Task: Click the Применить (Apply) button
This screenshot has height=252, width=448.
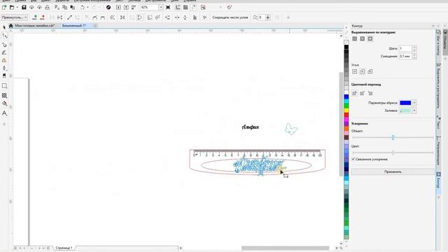Action: click(393, 171)
